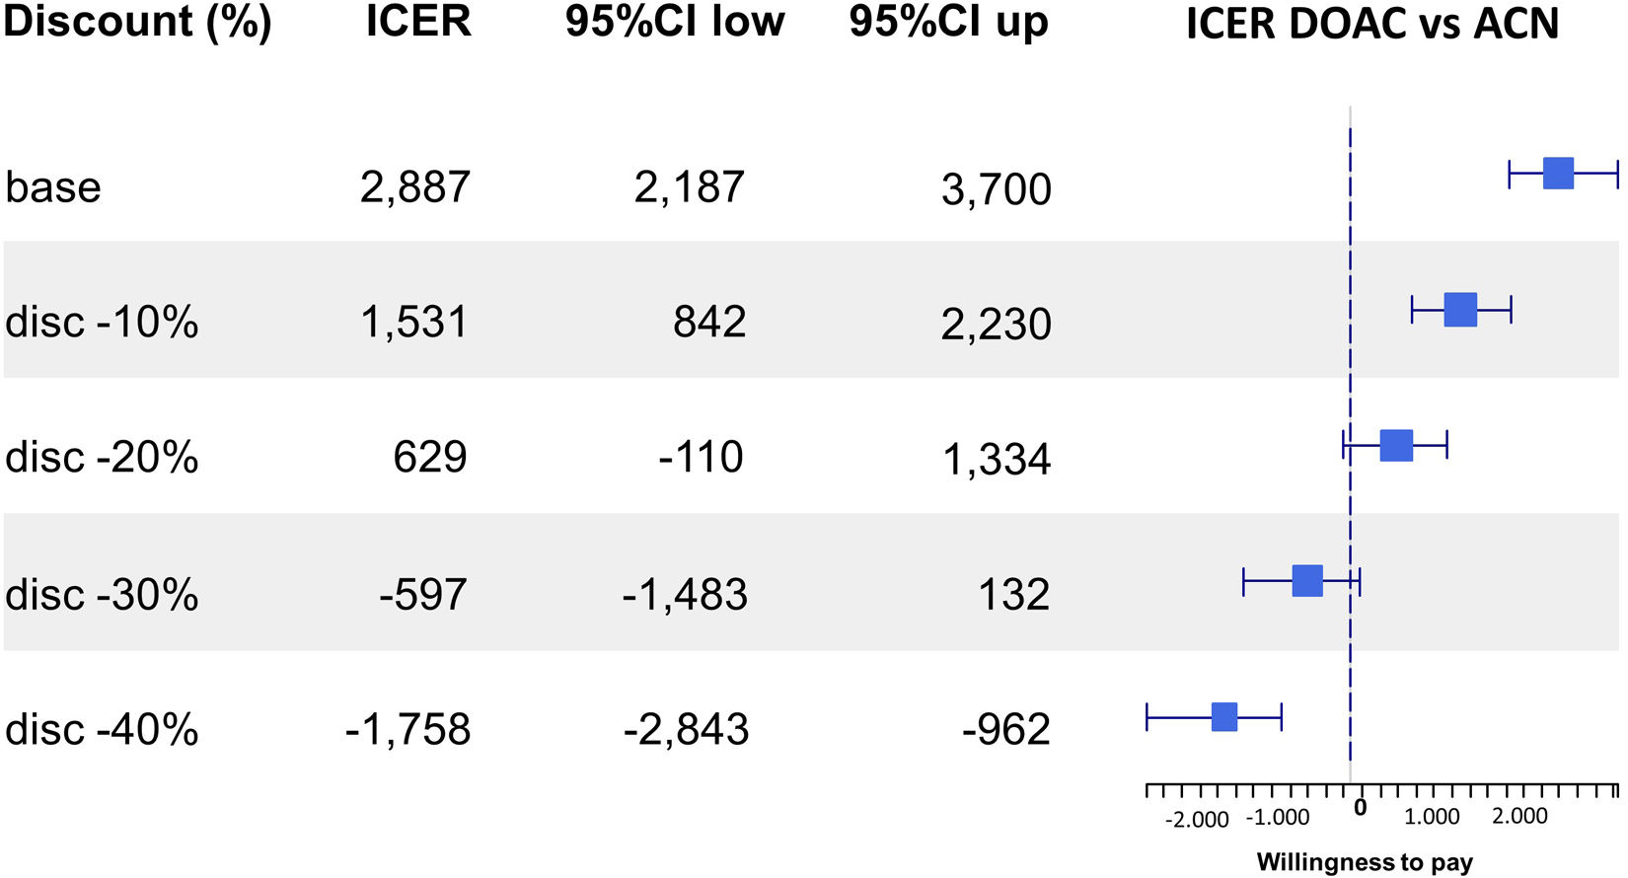Select the blue square marker for disc -40%
The width and height of the screenshot is (1628, 878).
pos(1224,717)
